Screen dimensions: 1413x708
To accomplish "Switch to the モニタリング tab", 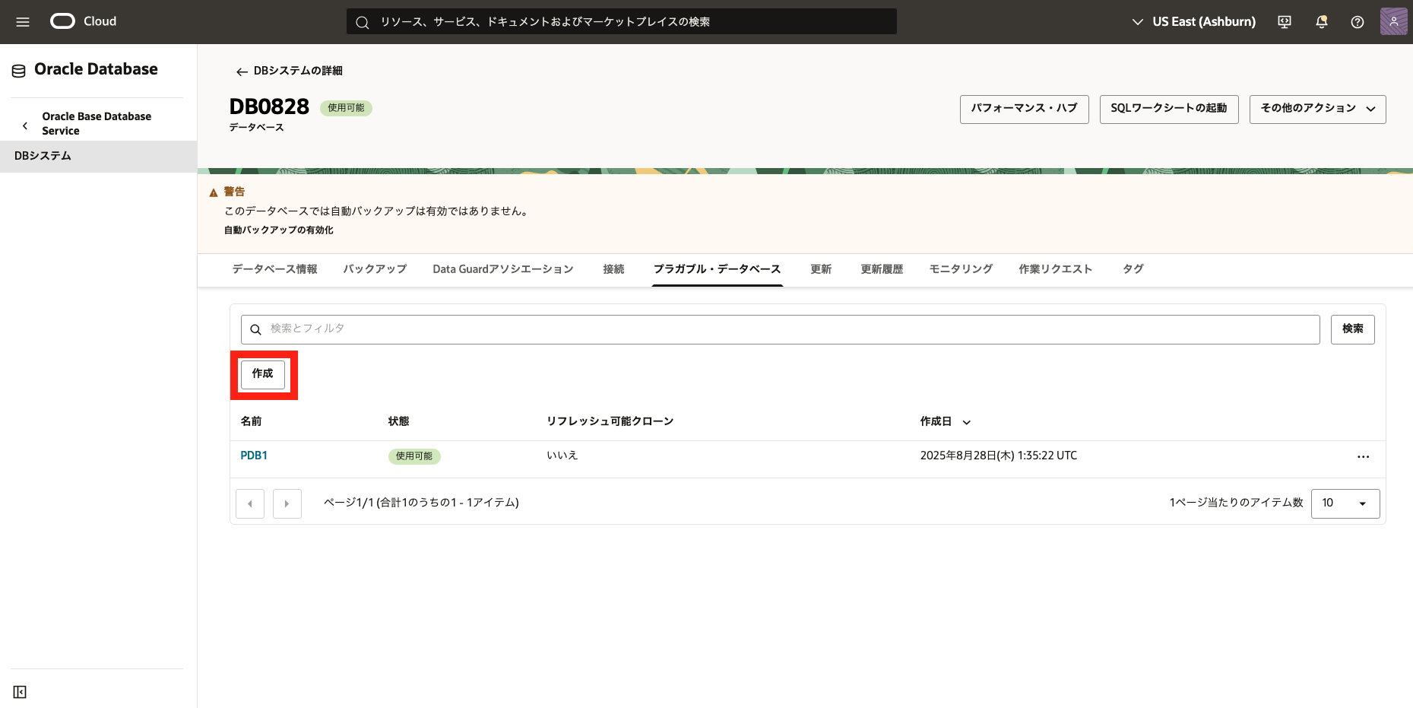I will [961, 269].
